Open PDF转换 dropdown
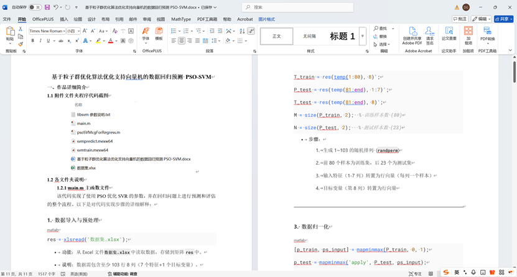Image resolution: width=517 pixels, height=277 pixels. pyautogui.click(x=487, y=35)
